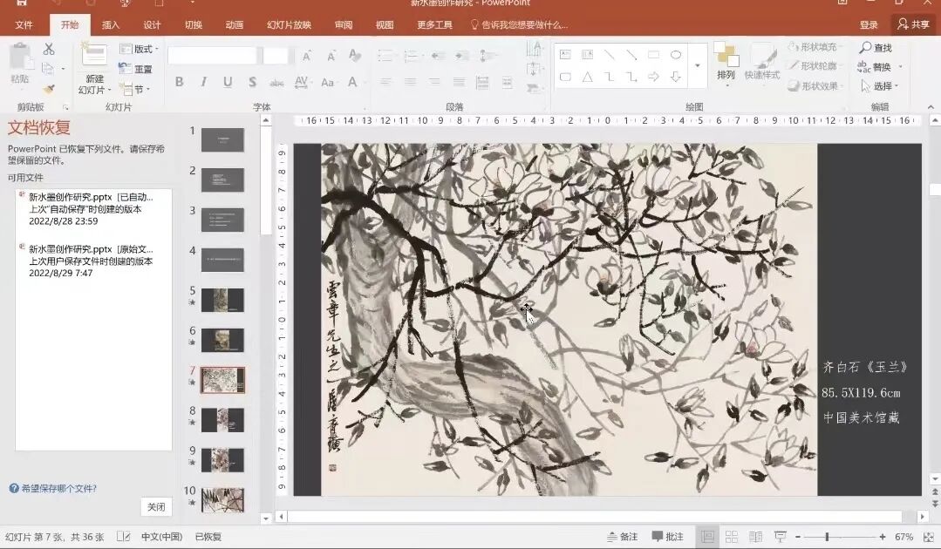Image resolution: width=941 pixels, height=549 pixels.
Task: Open Shape Fill (形状填充) dropdown
Action: (x=815, y=47)
